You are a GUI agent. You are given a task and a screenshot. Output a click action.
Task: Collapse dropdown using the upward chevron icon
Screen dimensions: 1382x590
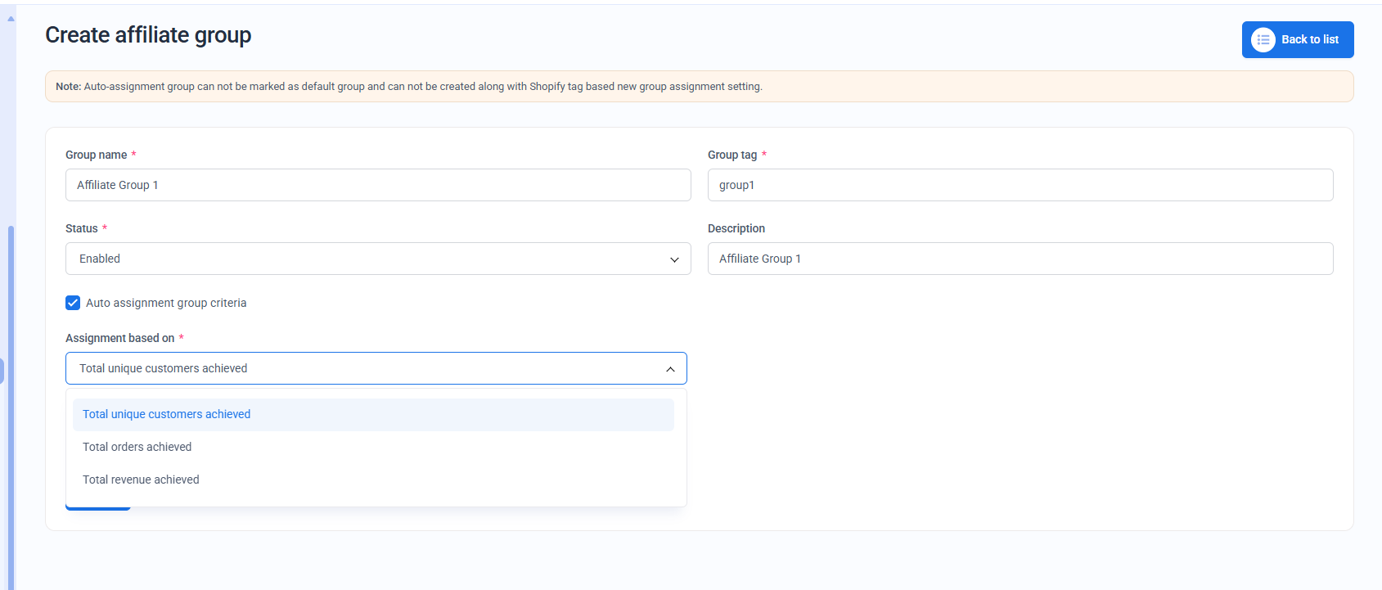670,369
